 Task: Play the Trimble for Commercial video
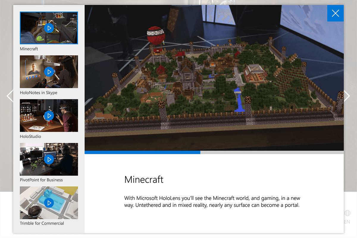pyautogui.click(x=49, y=203)
